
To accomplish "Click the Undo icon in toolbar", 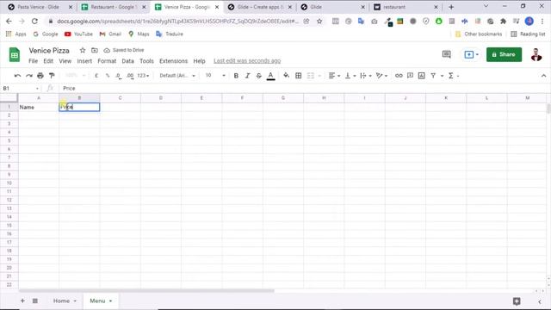I will pos(17,76).
